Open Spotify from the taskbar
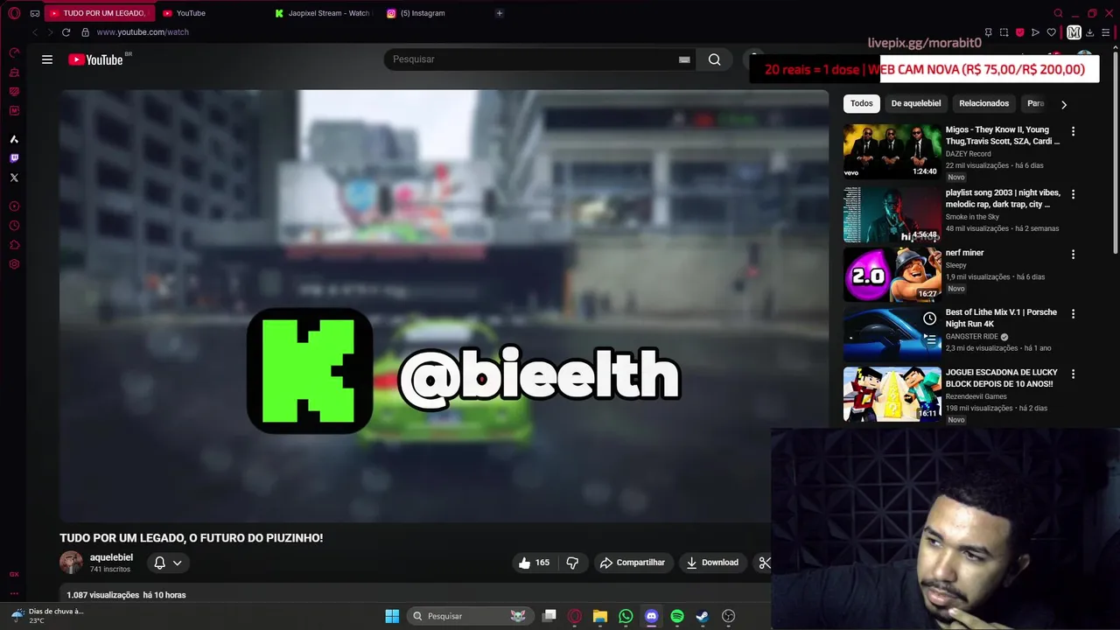Image resolution: width=1120 pixels, height=630 pixels. tap(677, 616)
